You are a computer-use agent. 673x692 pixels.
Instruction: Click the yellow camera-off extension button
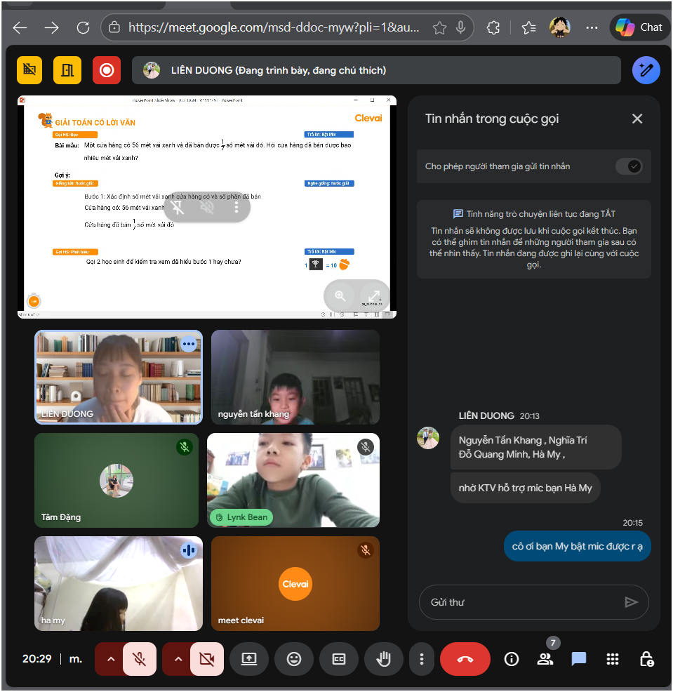point(29,69)
